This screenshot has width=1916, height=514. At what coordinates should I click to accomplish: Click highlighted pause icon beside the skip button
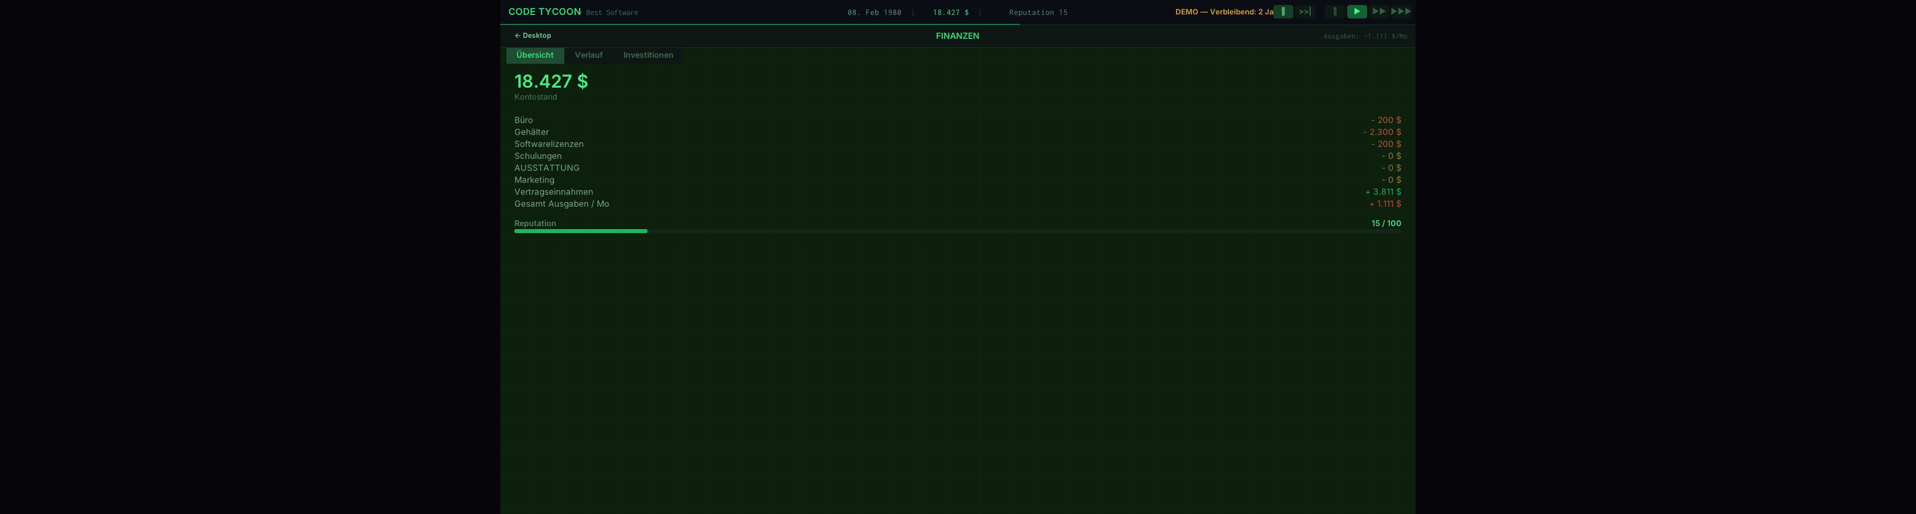(1283, 12)
